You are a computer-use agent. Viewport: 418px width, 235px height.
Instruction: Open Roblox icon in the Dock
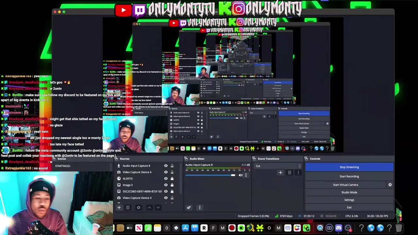click(204, 228)
